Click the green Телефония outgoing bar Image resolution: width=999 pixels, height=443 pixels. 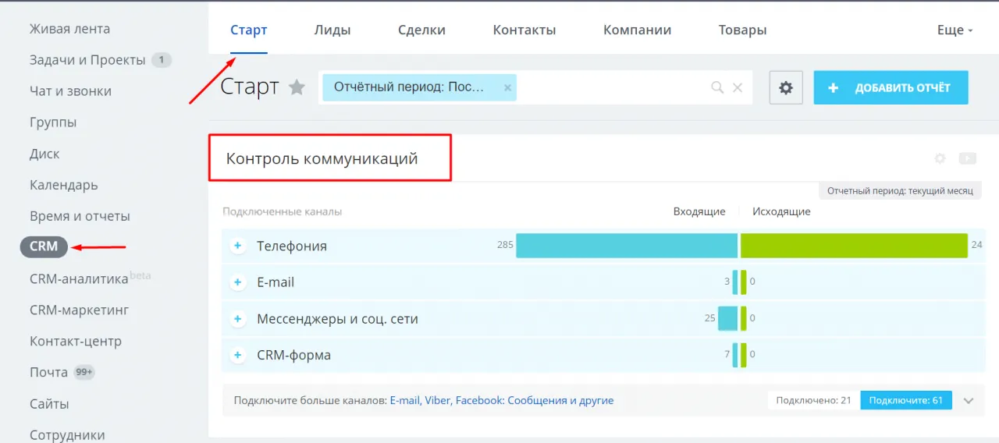[x=854, y=246]
